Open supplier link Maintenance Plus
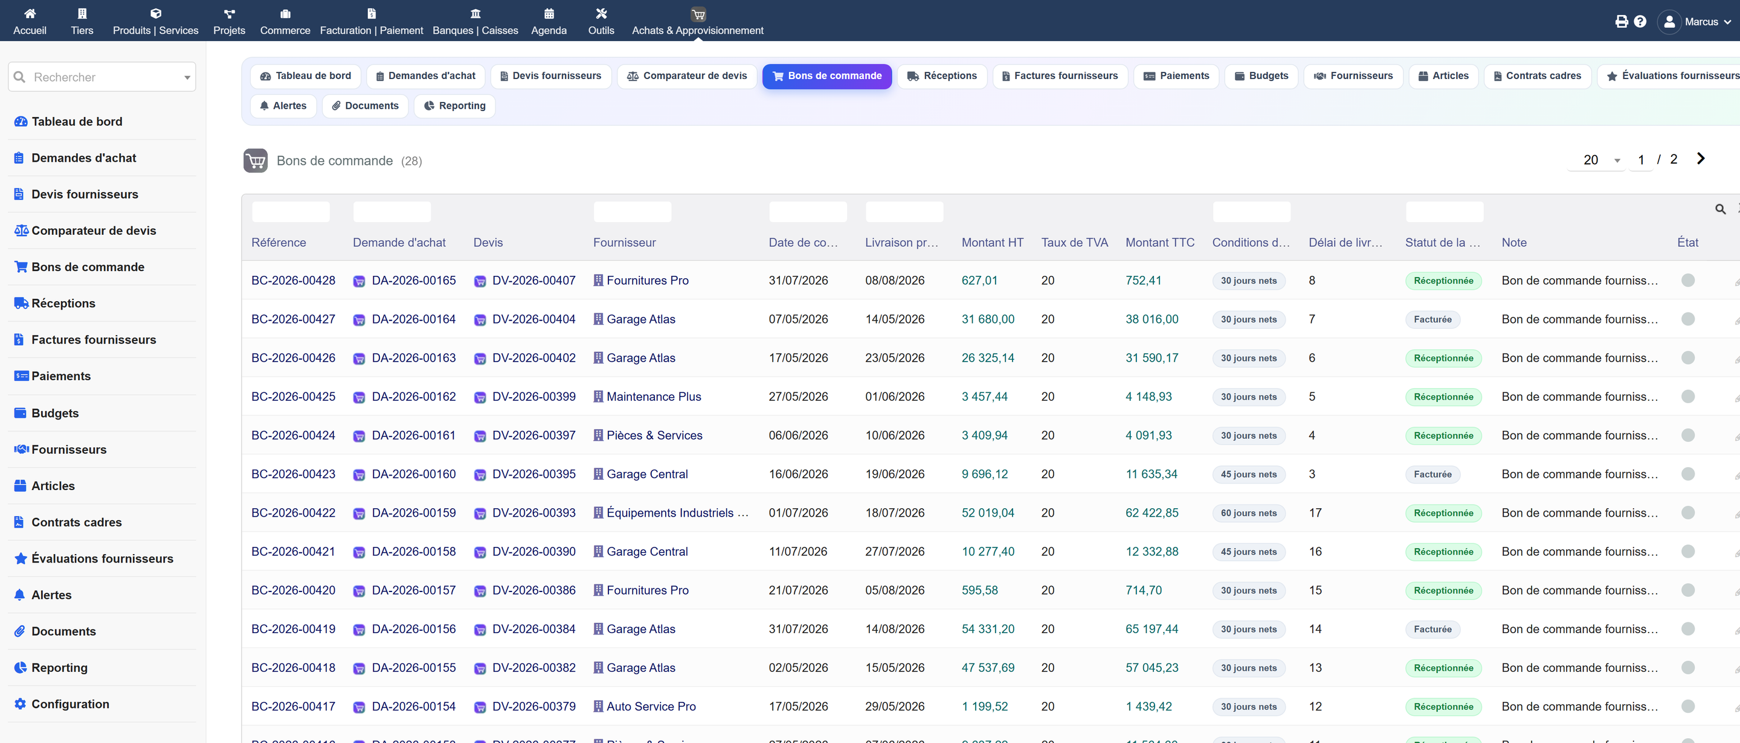 click(x=653, y=396)
